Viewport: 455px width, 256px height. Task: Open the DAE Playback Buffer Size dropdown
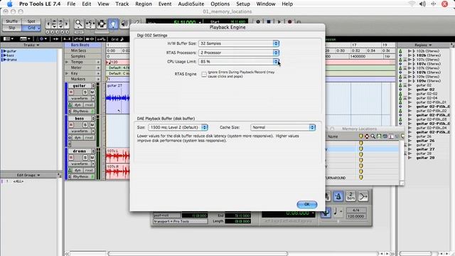click(x=178, y=127)
